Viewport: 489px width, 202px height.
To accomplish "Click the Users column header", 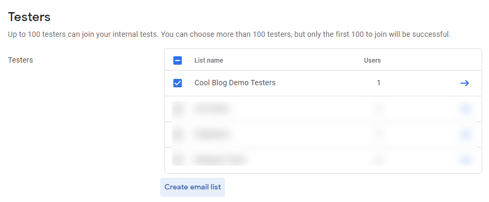I will point(373,60).
